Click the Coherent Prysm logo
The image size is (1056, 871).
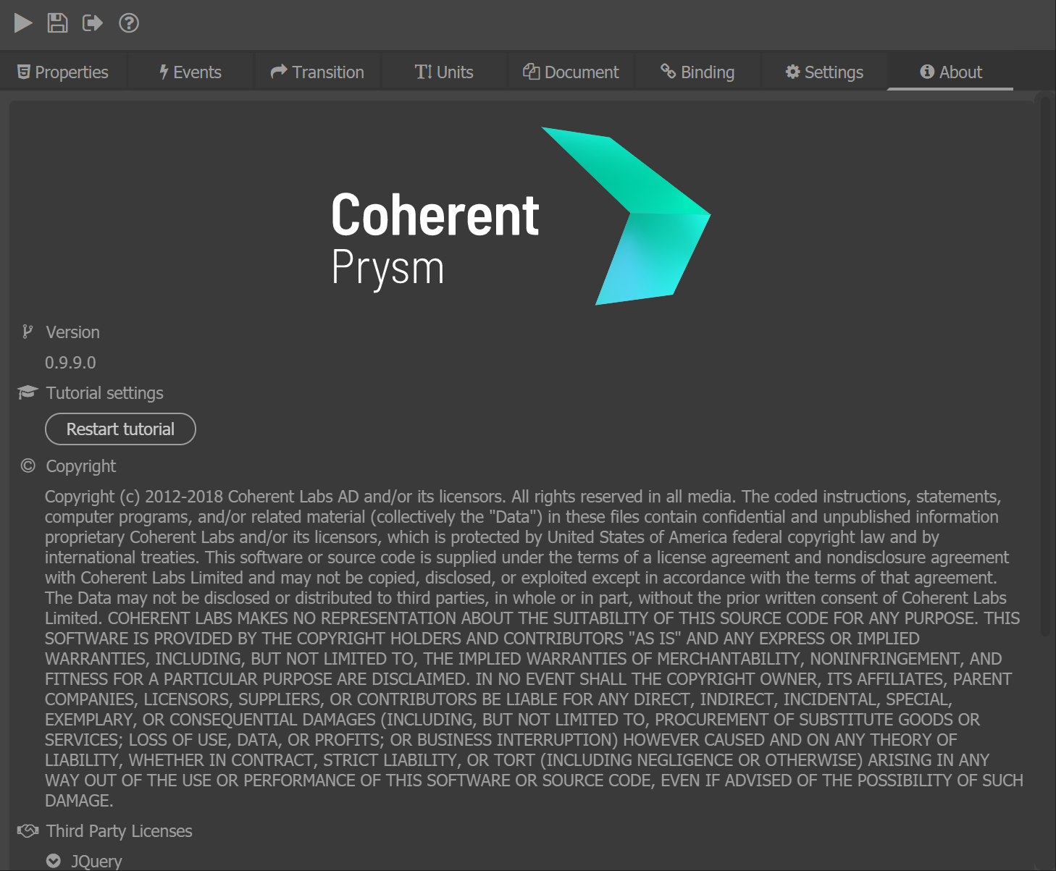click(521, 216)
